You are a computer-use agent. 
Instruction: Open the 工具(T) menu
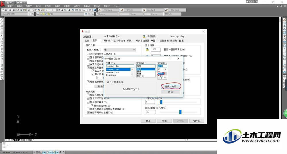[x=57, y=6]
